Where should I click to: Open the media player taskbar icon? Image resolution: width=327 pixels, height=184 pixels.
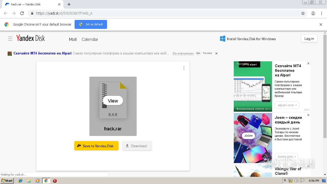[38, 181]
